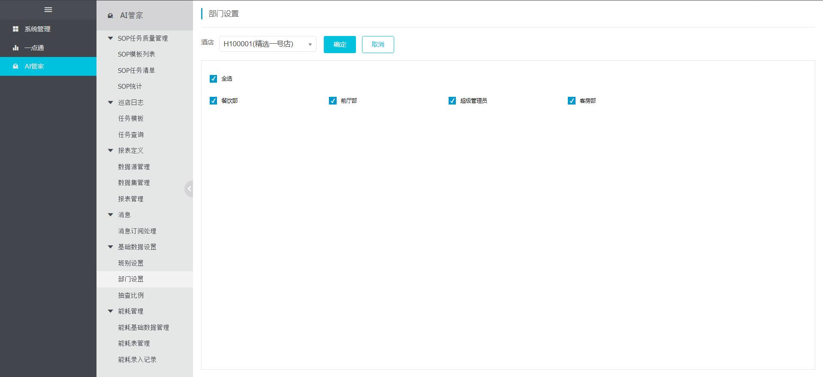Click the 一点通 bar chart icon
823x377 pixels.
pyautogui.click(x=15, y=48)
